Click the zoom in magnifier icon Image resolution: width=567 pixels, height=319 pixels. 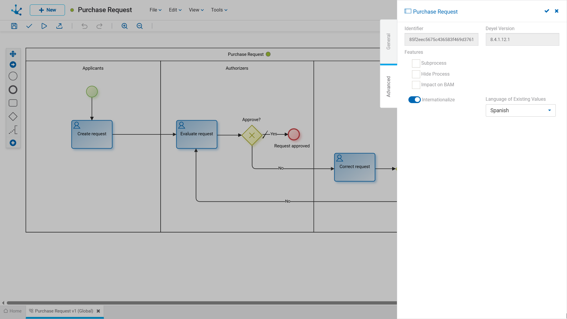point(124,26)
